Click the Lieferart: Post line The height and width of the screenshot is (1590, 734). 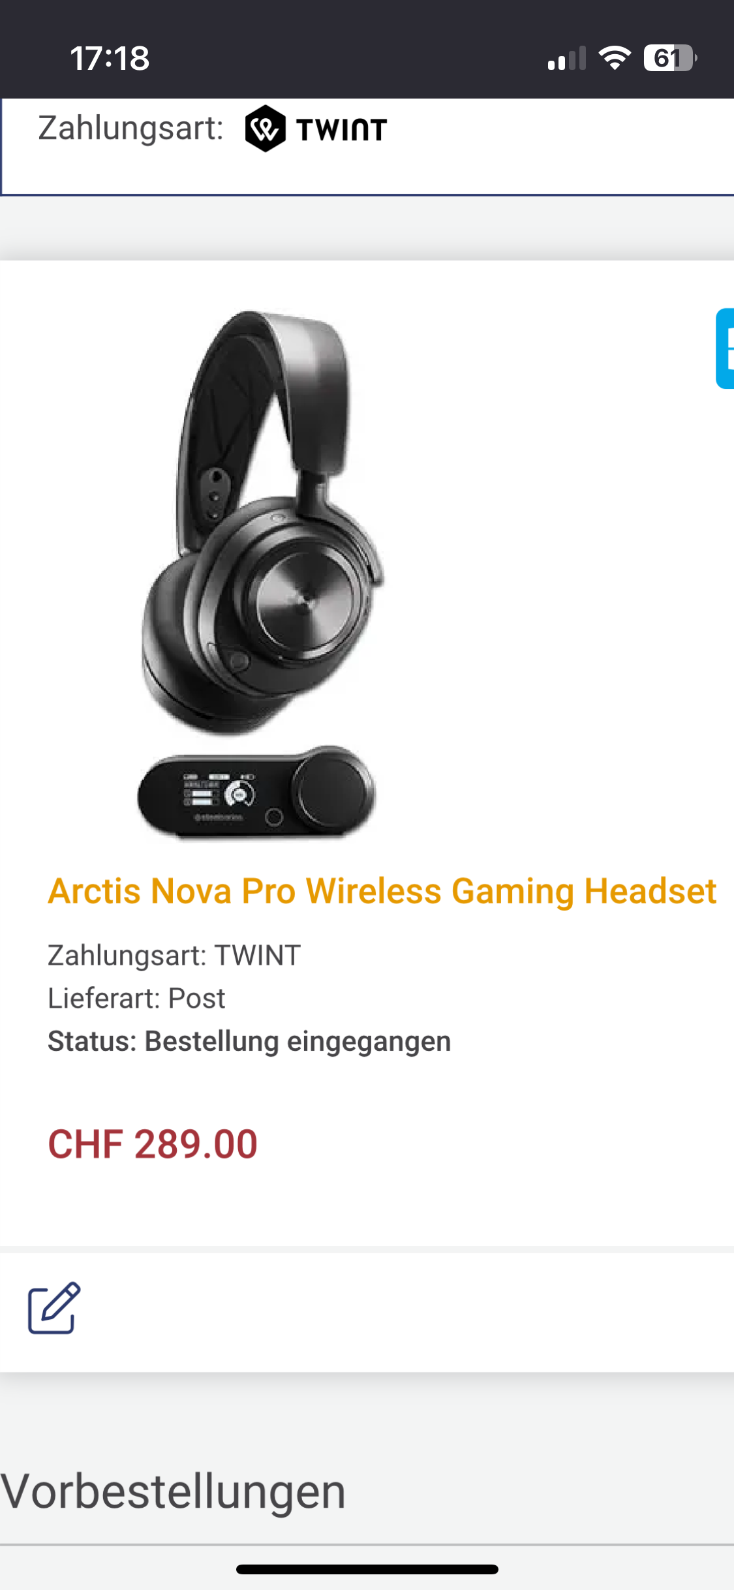click(136, 998)
